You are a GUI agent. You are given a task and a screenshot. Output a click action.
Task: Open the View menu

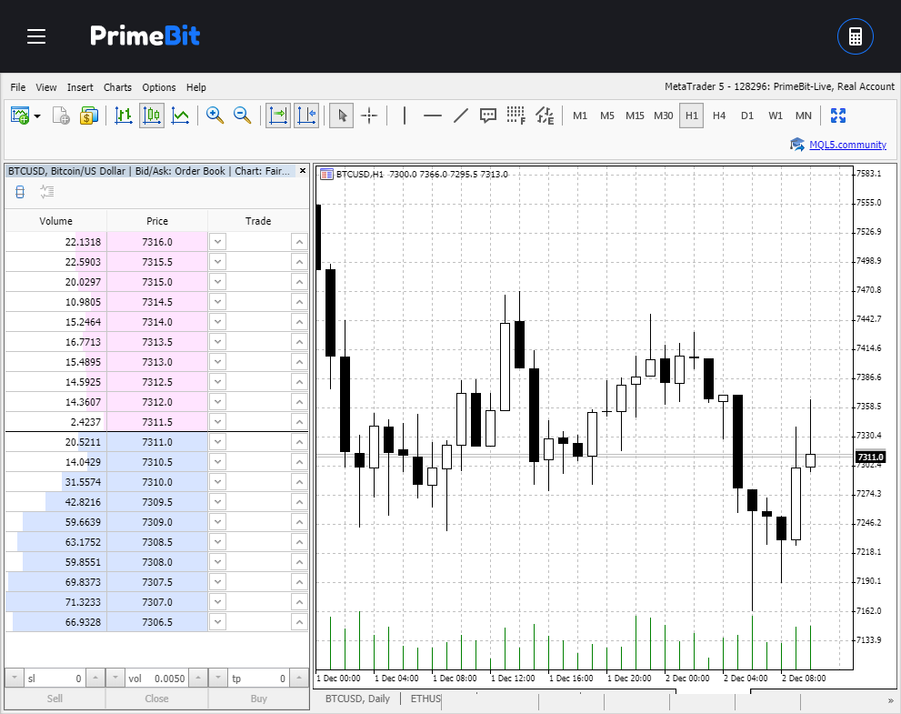[x=46, y=87]
